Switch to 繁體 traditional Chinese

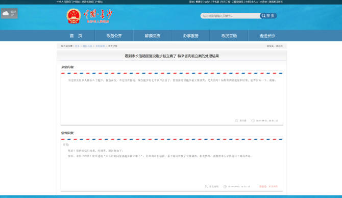tap(198, 2)
